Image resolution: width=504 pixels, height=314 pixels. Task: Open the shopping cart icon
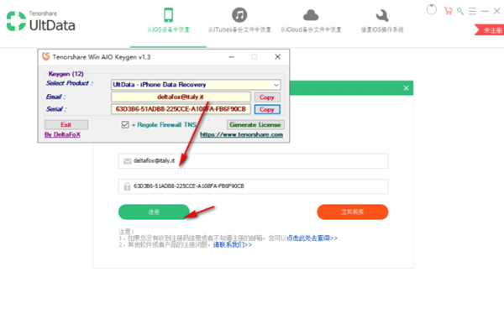[448, 11]
